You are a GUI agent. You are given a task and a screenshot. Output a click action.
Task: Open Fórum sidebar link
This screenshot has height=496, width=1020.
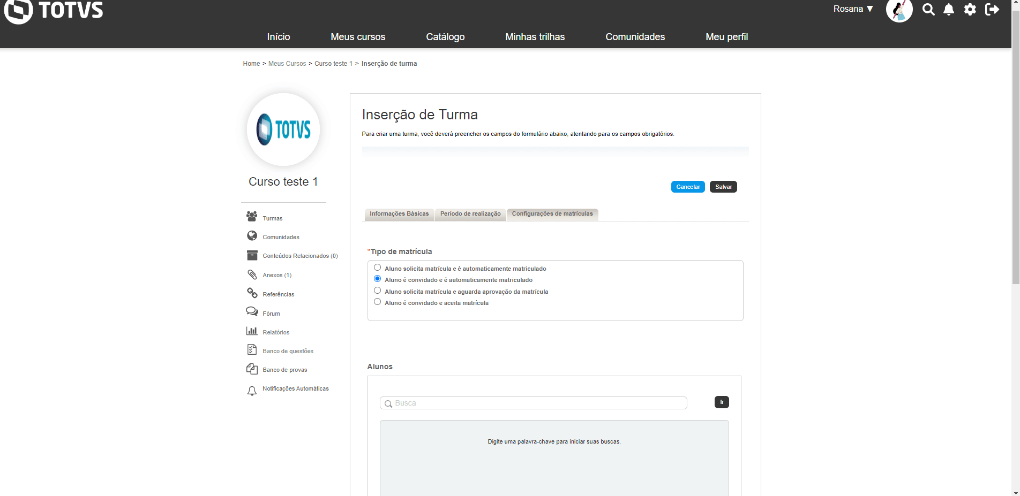[271, 314]
